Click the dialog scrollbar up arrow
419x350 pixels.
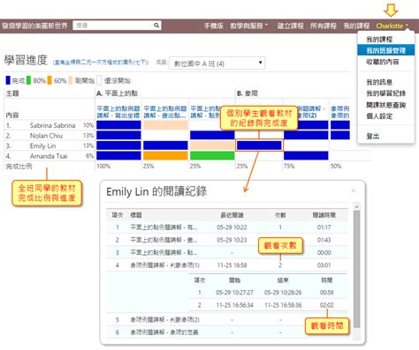[x=356, y=206]
